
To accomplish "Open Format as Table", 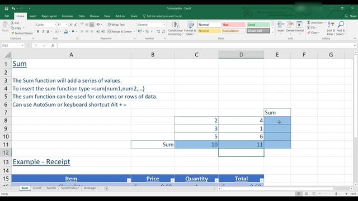I will point(190,28).
